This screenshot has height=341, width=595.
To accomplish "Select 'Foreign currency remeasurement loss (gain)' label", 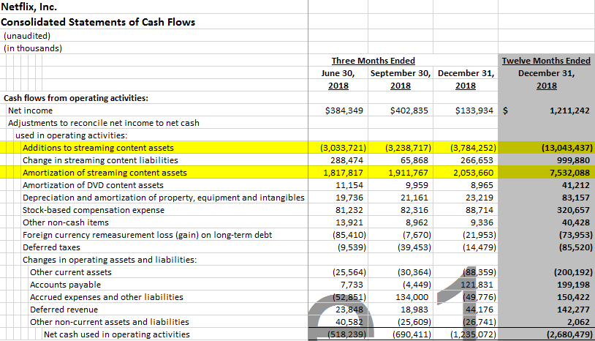I will 147,235.
